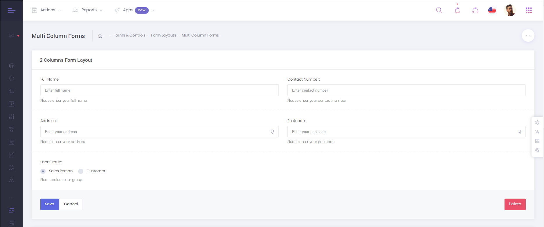Click the settings gear icon on right panel

537,122
